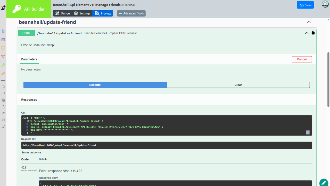Copy the curl command to clipboard
The width and height of the screenshot is (330, 186).
click(x=308, y=133)
